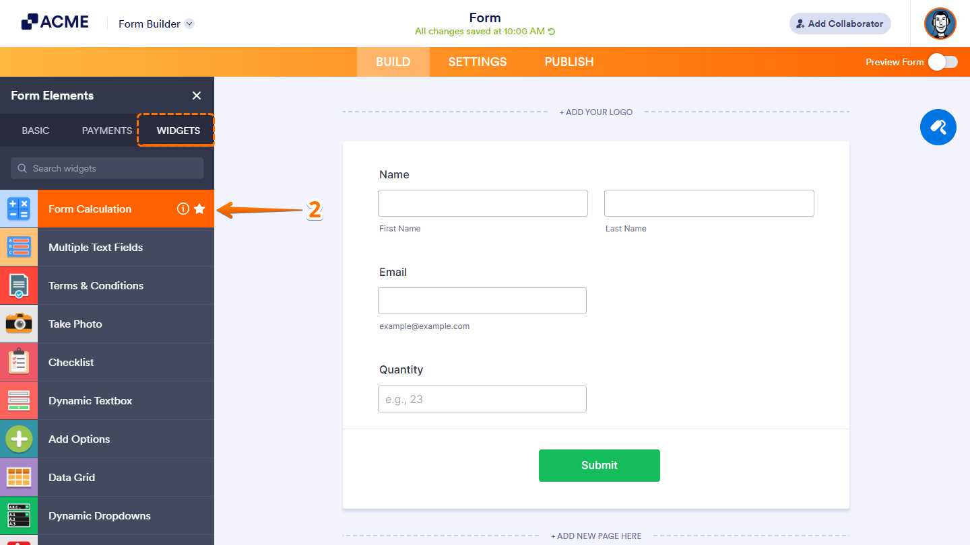Switch to the PUBLISH tab

569,61
